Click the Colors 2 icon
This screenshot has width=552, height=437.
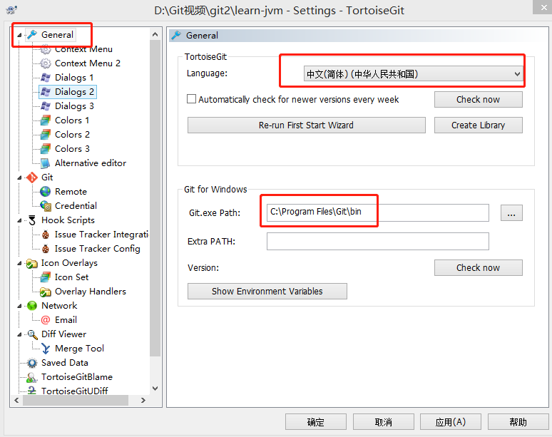[46, 135]
